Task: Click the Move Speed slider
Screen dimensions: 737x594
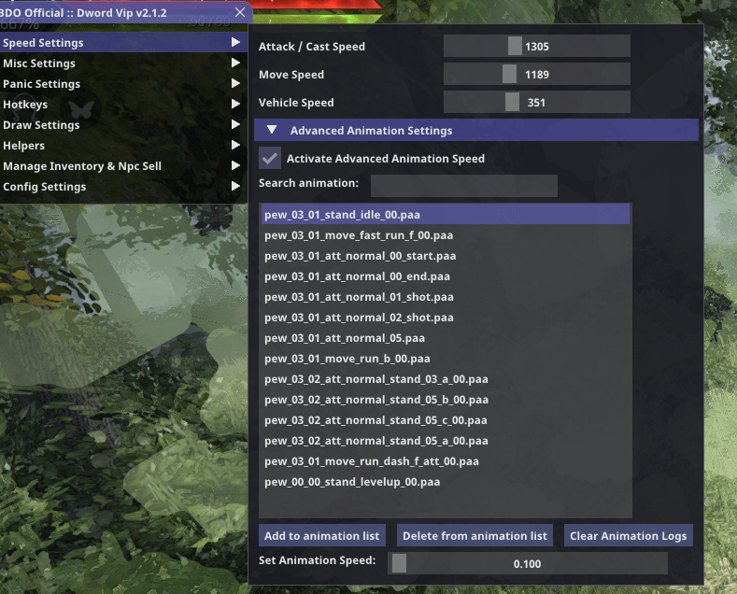Action: click(537, 75)
